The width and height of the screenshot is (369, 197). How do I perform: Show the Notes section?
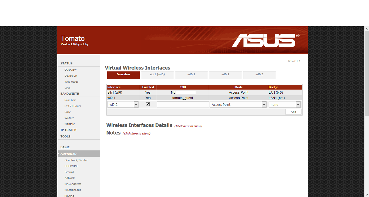[136, 133]
